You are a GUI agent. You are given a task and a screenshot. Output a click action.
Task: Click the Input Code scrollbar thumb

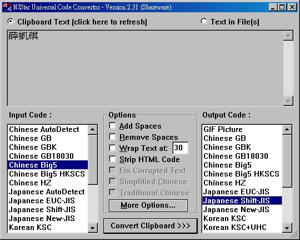pos(93,160)
